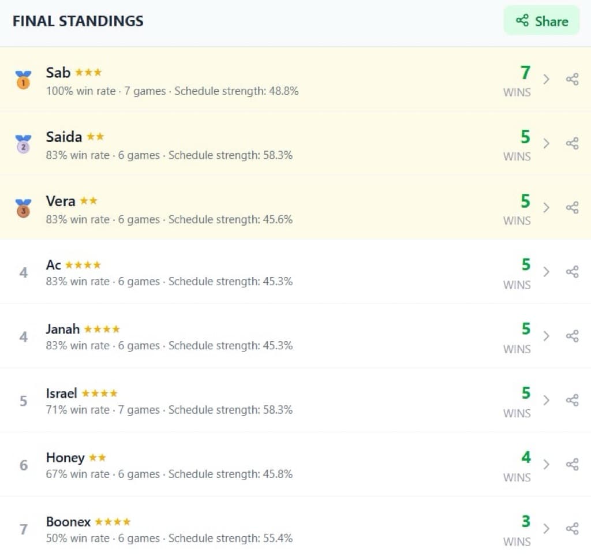The image size is (591, 557).
Task: Select the player name Vera
Action: pyautogui.click(x=61, y=201)
